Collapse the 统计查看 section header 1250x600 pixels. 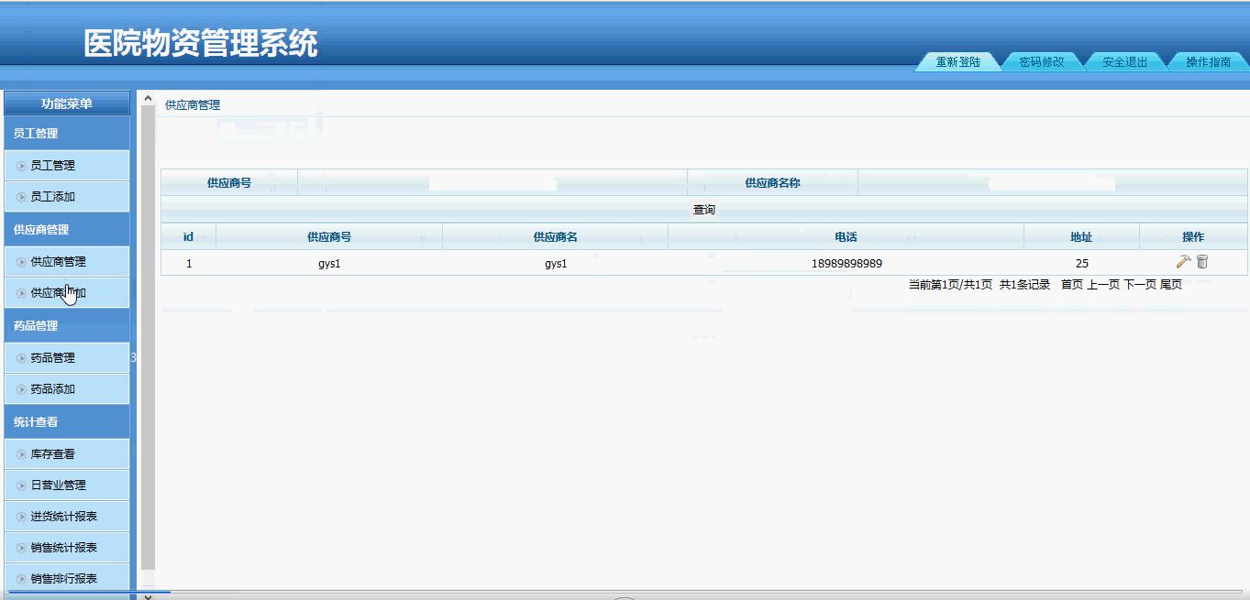(x=67, y=422)
